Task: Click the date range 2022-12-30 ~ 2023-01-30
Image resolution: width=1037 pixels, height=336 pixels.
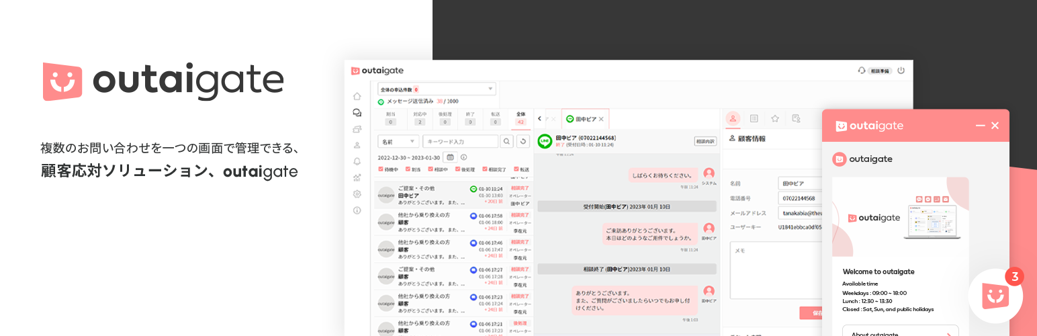Action: pyautogui.click(x=410, y=157)
